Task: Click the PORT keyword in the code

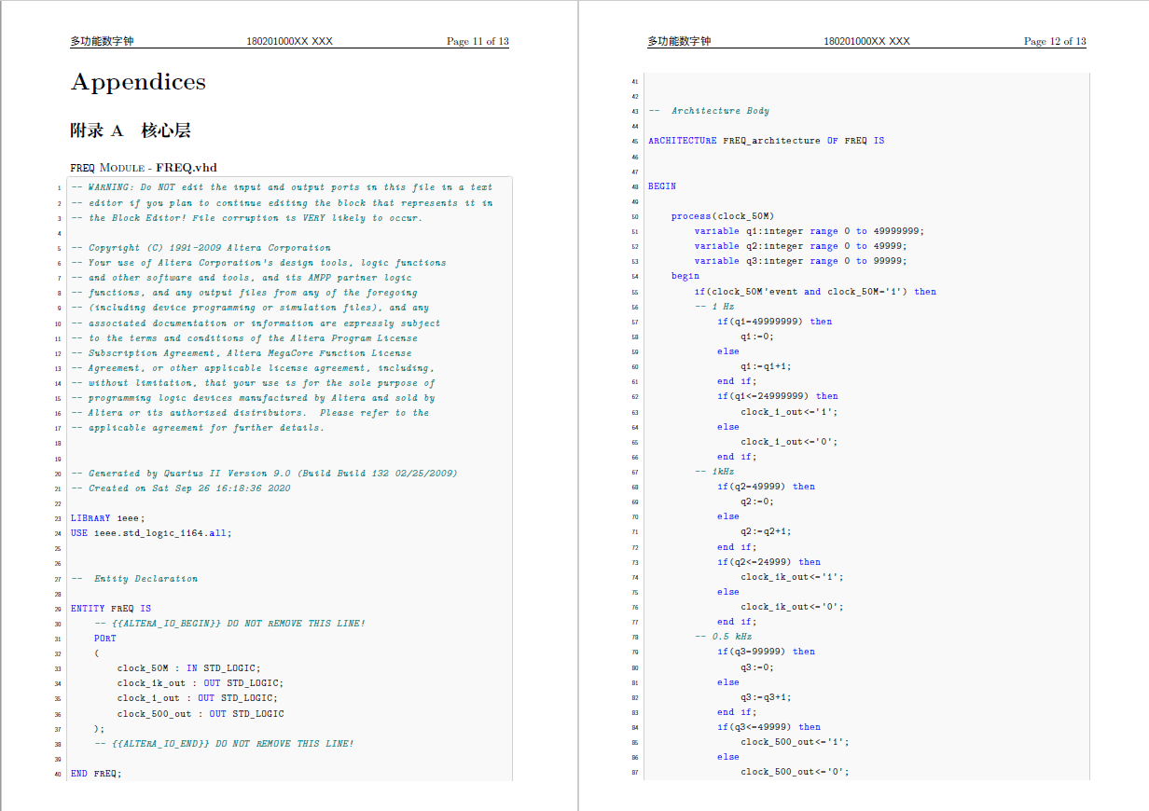Action: click(x=105, y=639)
